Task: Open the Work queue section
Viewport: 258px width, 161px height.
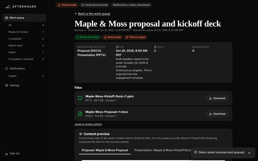Action: (24, 18)
